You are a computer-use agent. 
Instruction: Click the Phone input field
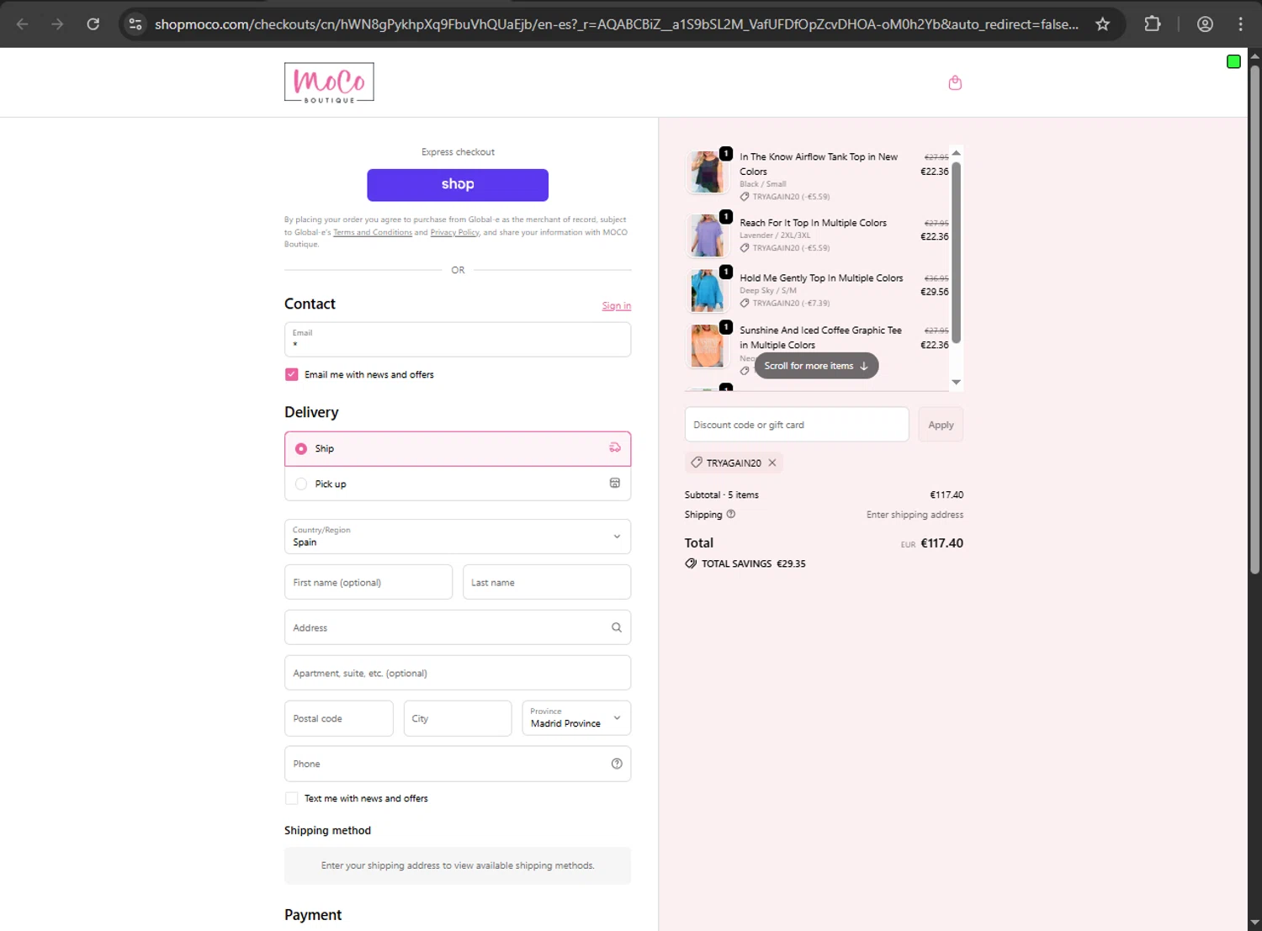coord(458,764)
